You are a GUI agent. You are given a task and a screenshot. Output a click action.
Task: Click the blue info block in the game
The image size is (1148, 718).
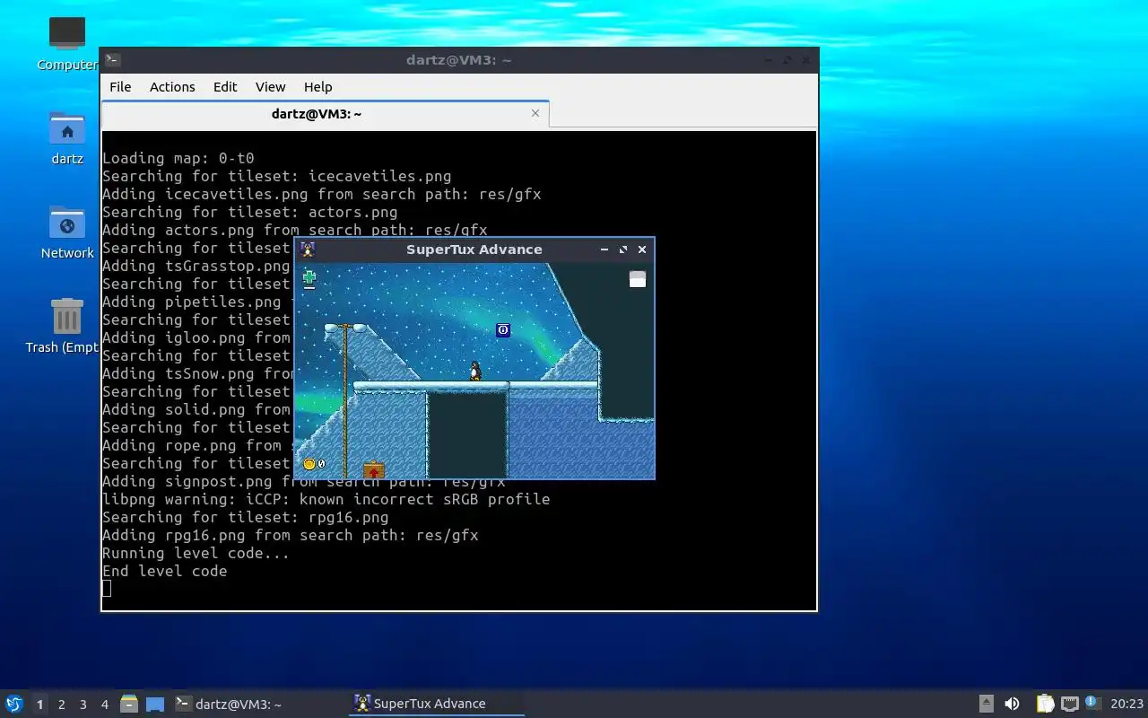click(503, 330)
